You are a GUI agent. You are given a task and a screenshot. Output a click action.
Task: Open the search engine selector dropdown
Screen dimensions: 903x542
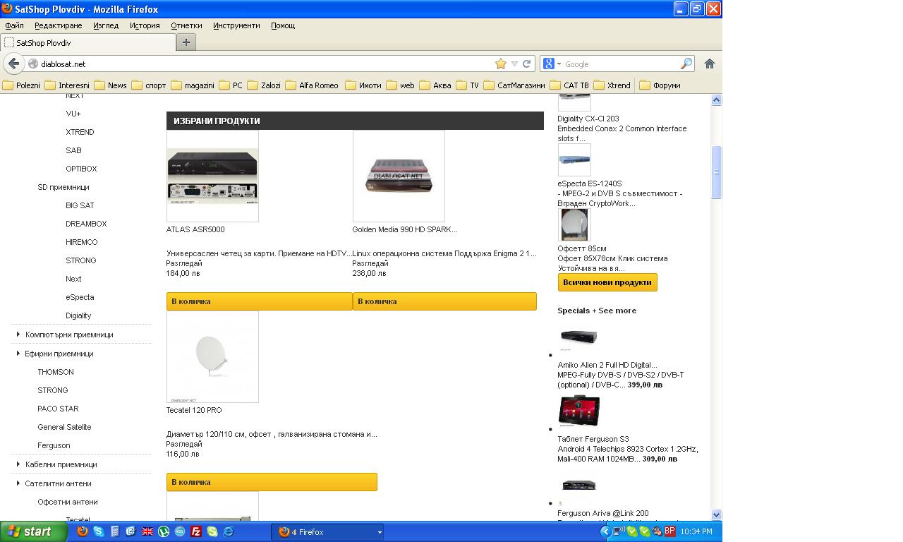pyautogui.click(x=552, y=64)
